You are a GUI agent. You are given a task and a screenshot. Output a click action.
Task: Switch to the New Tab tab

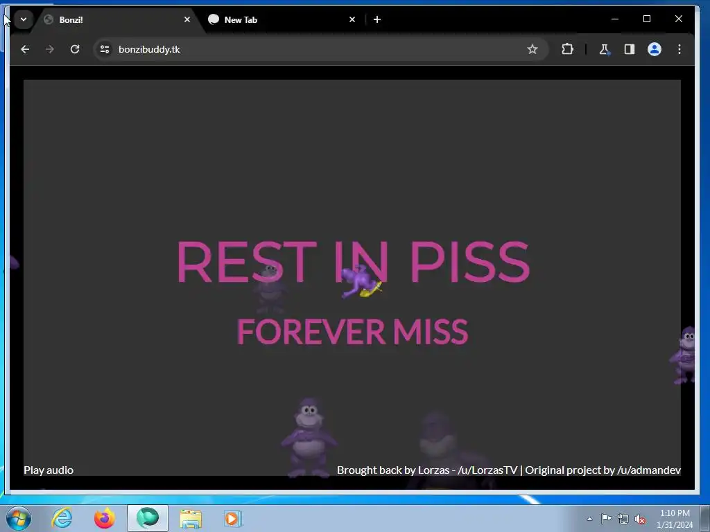(x=281, y=19)
